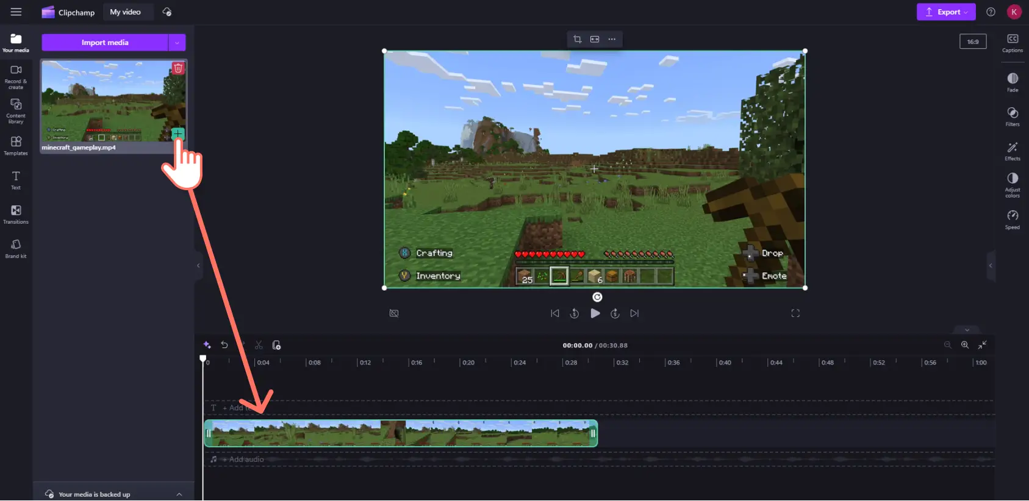Open the Templates tab

16,146
